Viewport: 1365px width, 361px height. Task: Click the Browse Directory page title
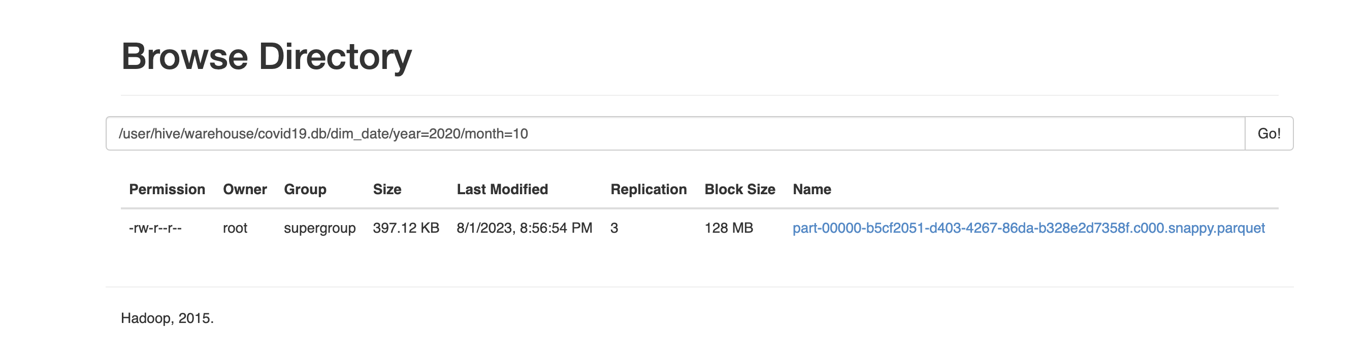(267, 57)
